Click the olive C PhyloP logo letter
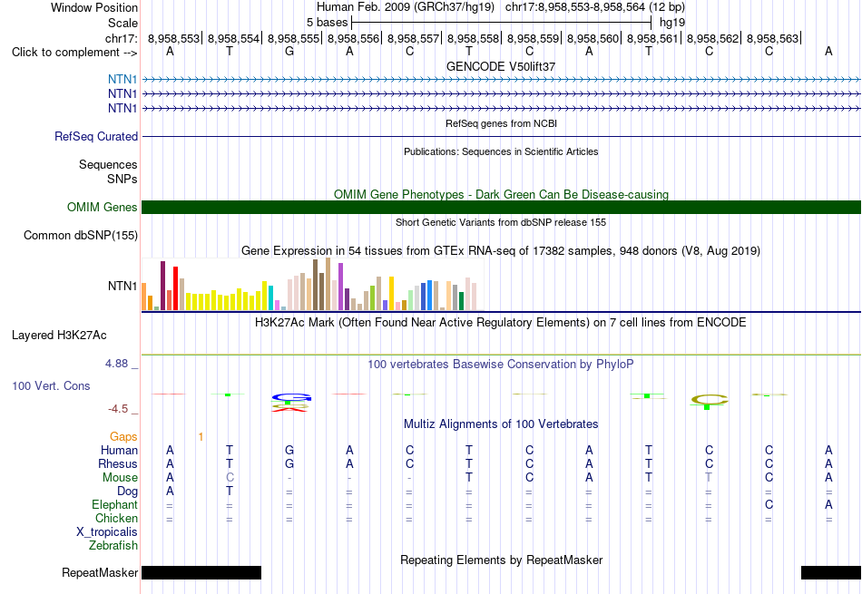This screenshot has width=862, height=594. click(x=710, y=400)
